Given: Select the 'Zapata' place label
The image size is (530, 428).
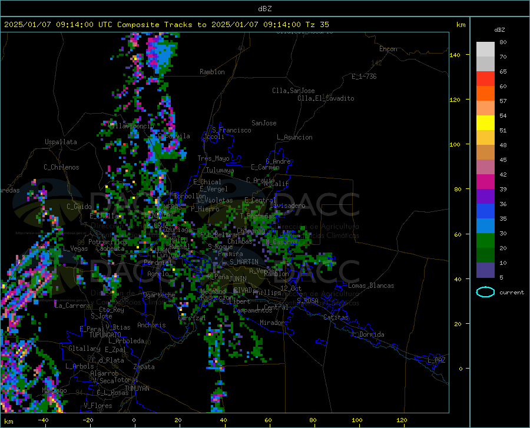Looking at the screenshot, I should click(x=144, y=367).
